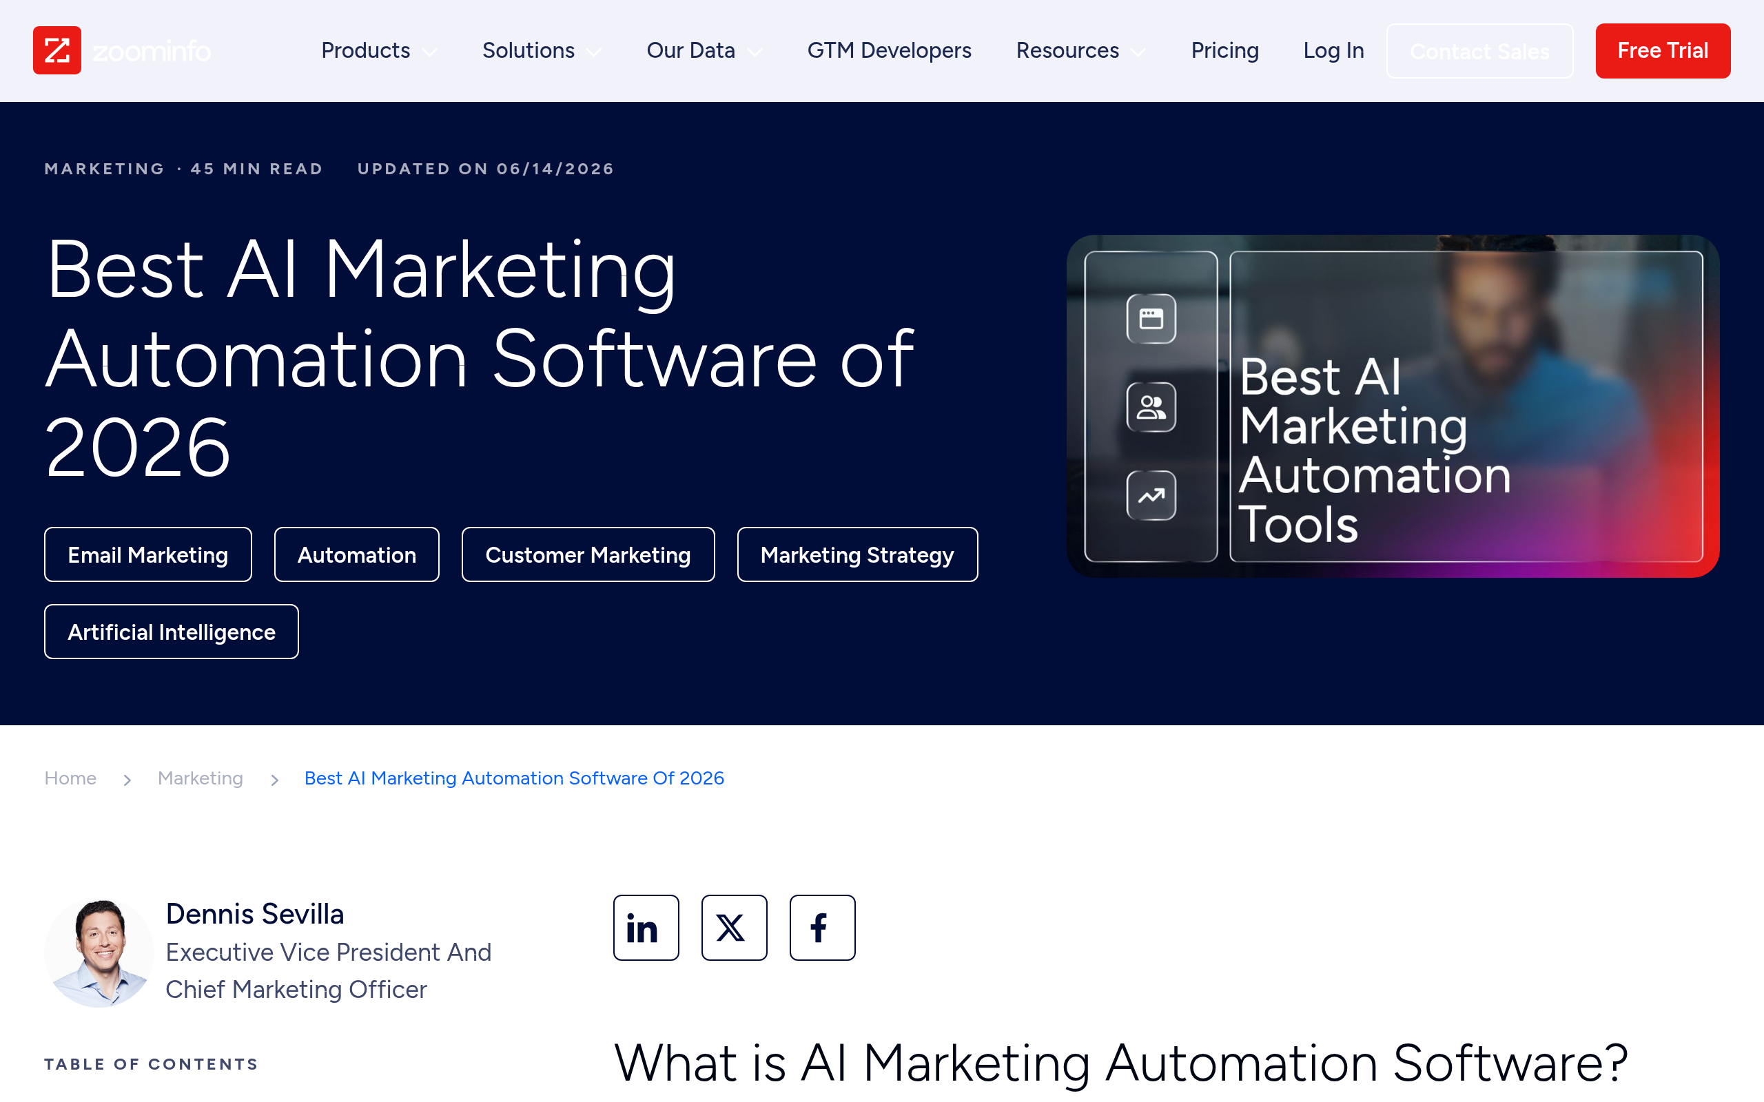Start a Free Trial
This screenshot has height=1102, width=1764.
pos(1663,51)
